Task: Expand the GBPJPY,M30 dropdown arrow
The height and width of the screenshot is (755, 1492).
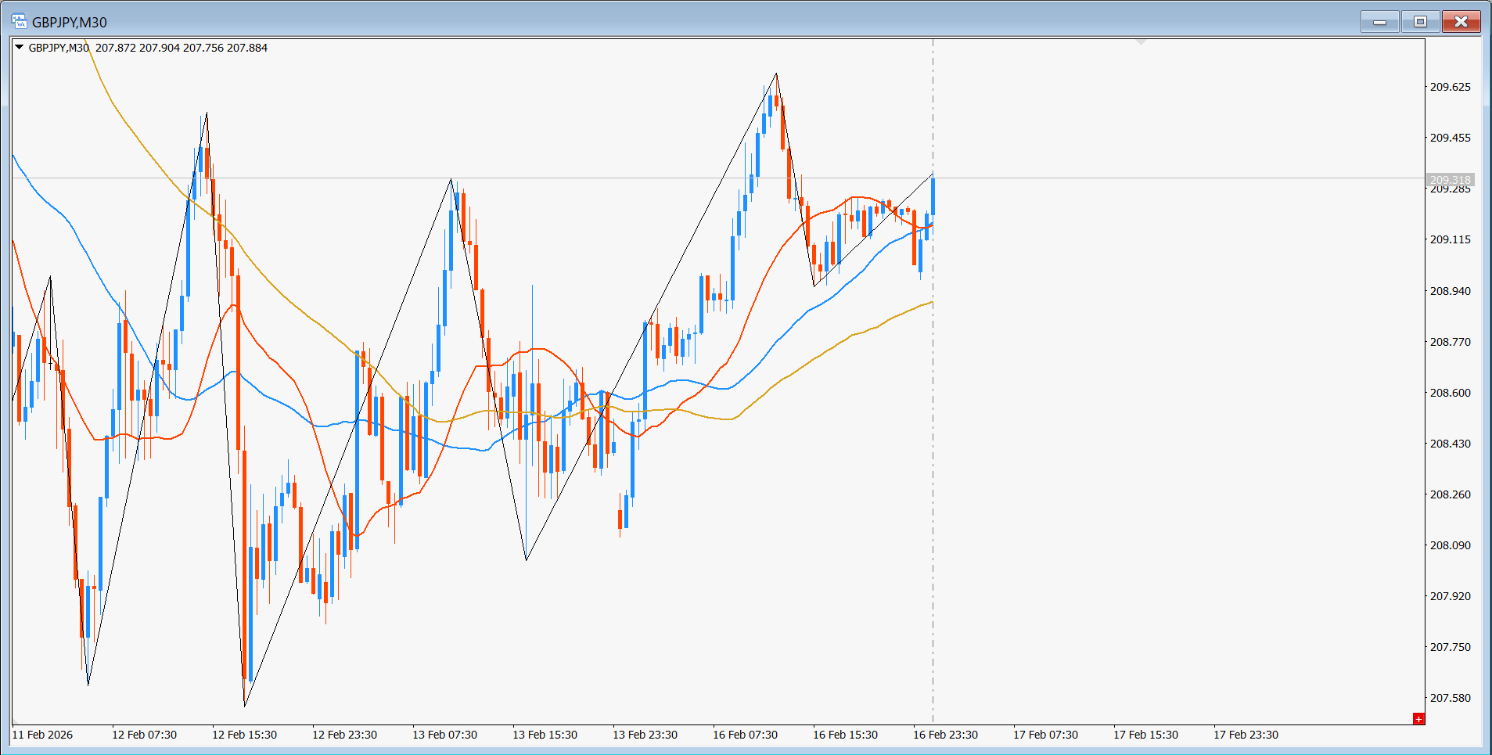Action: tap(20, 48)
